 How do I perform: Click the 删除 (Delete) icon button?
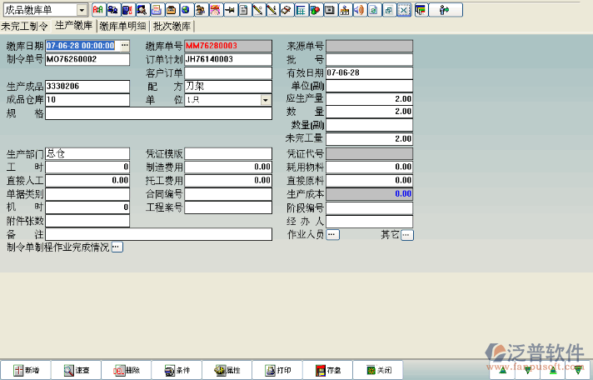click(127, 370)
